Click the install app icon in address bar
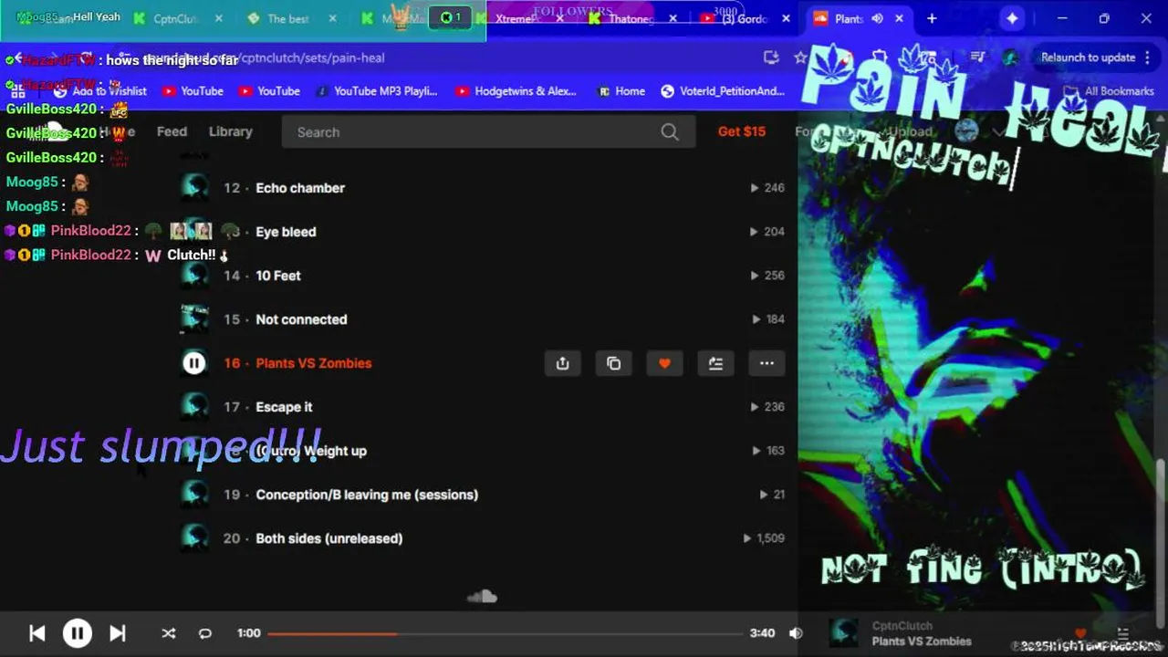This screenshot has height=657, width=1168. click(771, 57)
